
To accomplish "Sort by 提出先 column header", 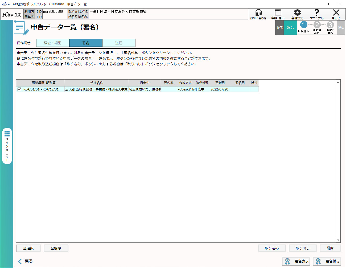I will pos(145,83).
